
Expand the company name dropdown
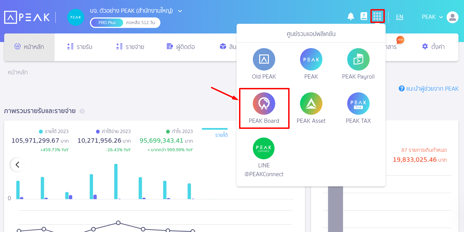[x=180, y=11]
